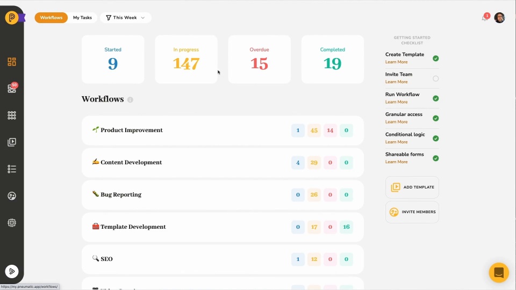The image size is (516, 290).
Task: Click the Add Template icon
Action: click(x=395, y=187)
